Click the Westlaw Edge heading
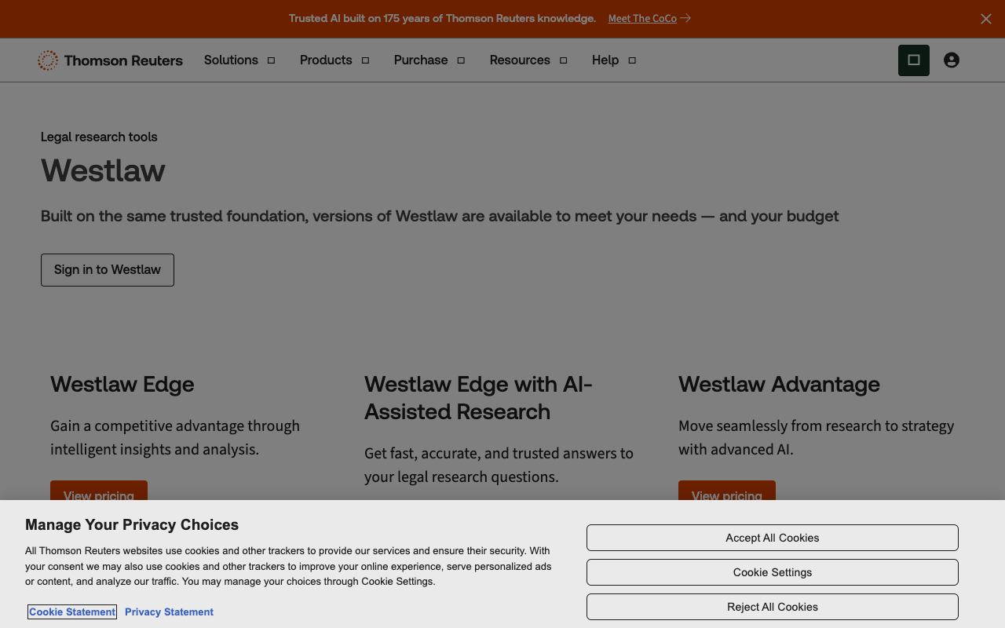The image size is (1005, 628). pyautogui.click(x=122, y=384)
